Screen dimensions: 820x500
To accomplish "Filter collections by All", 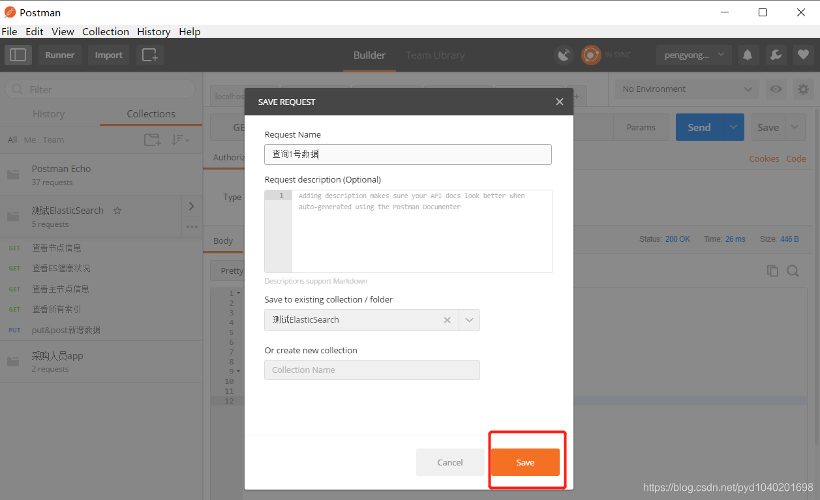I will pyautogui.click(x=12, y=140).
